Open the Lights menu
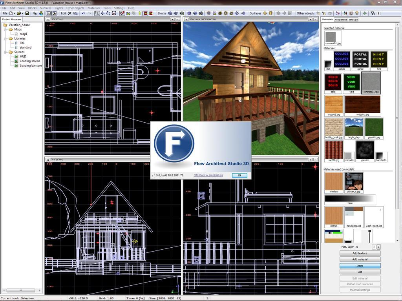The image size is (402, 301). click(59, 8)
